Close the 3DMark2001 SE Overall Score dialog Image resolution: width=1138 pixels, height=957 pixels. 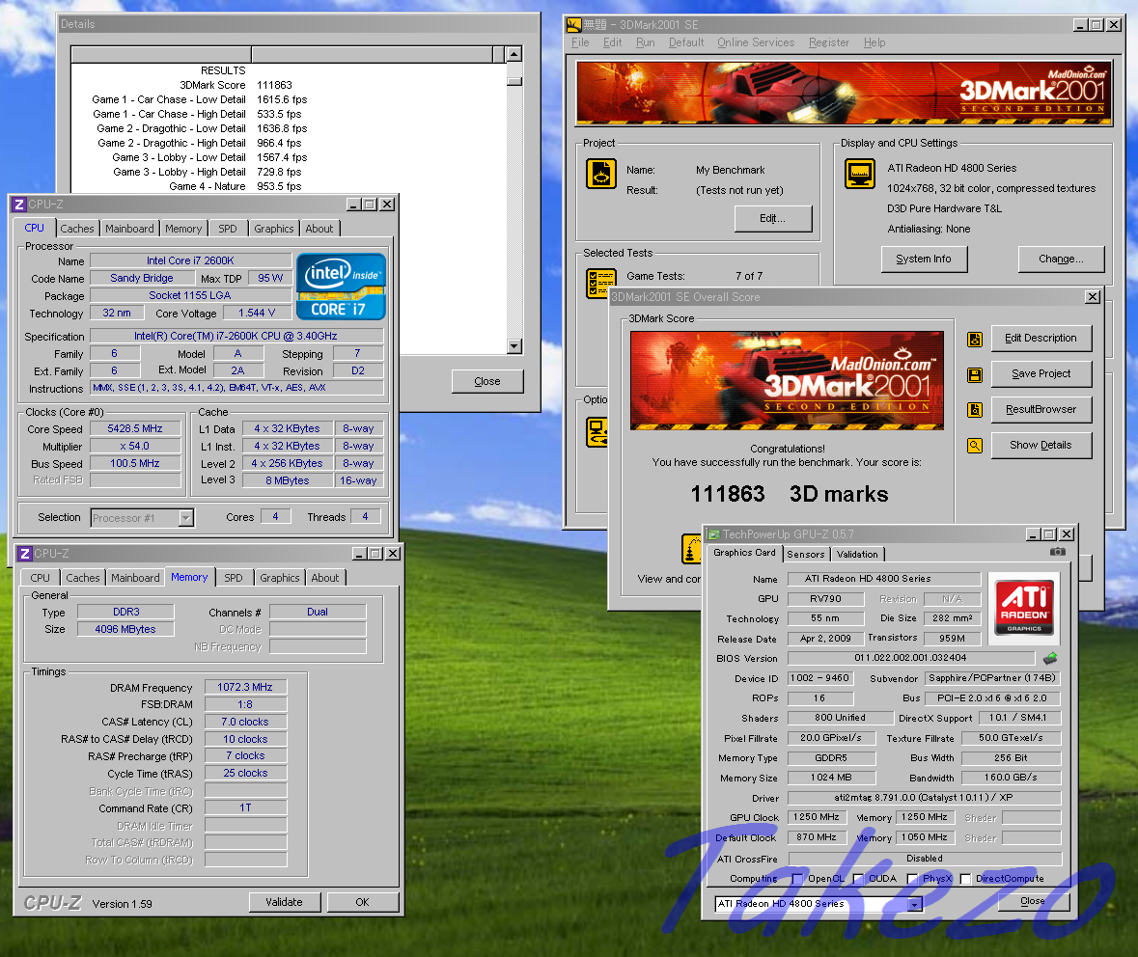coord(1093,297)
